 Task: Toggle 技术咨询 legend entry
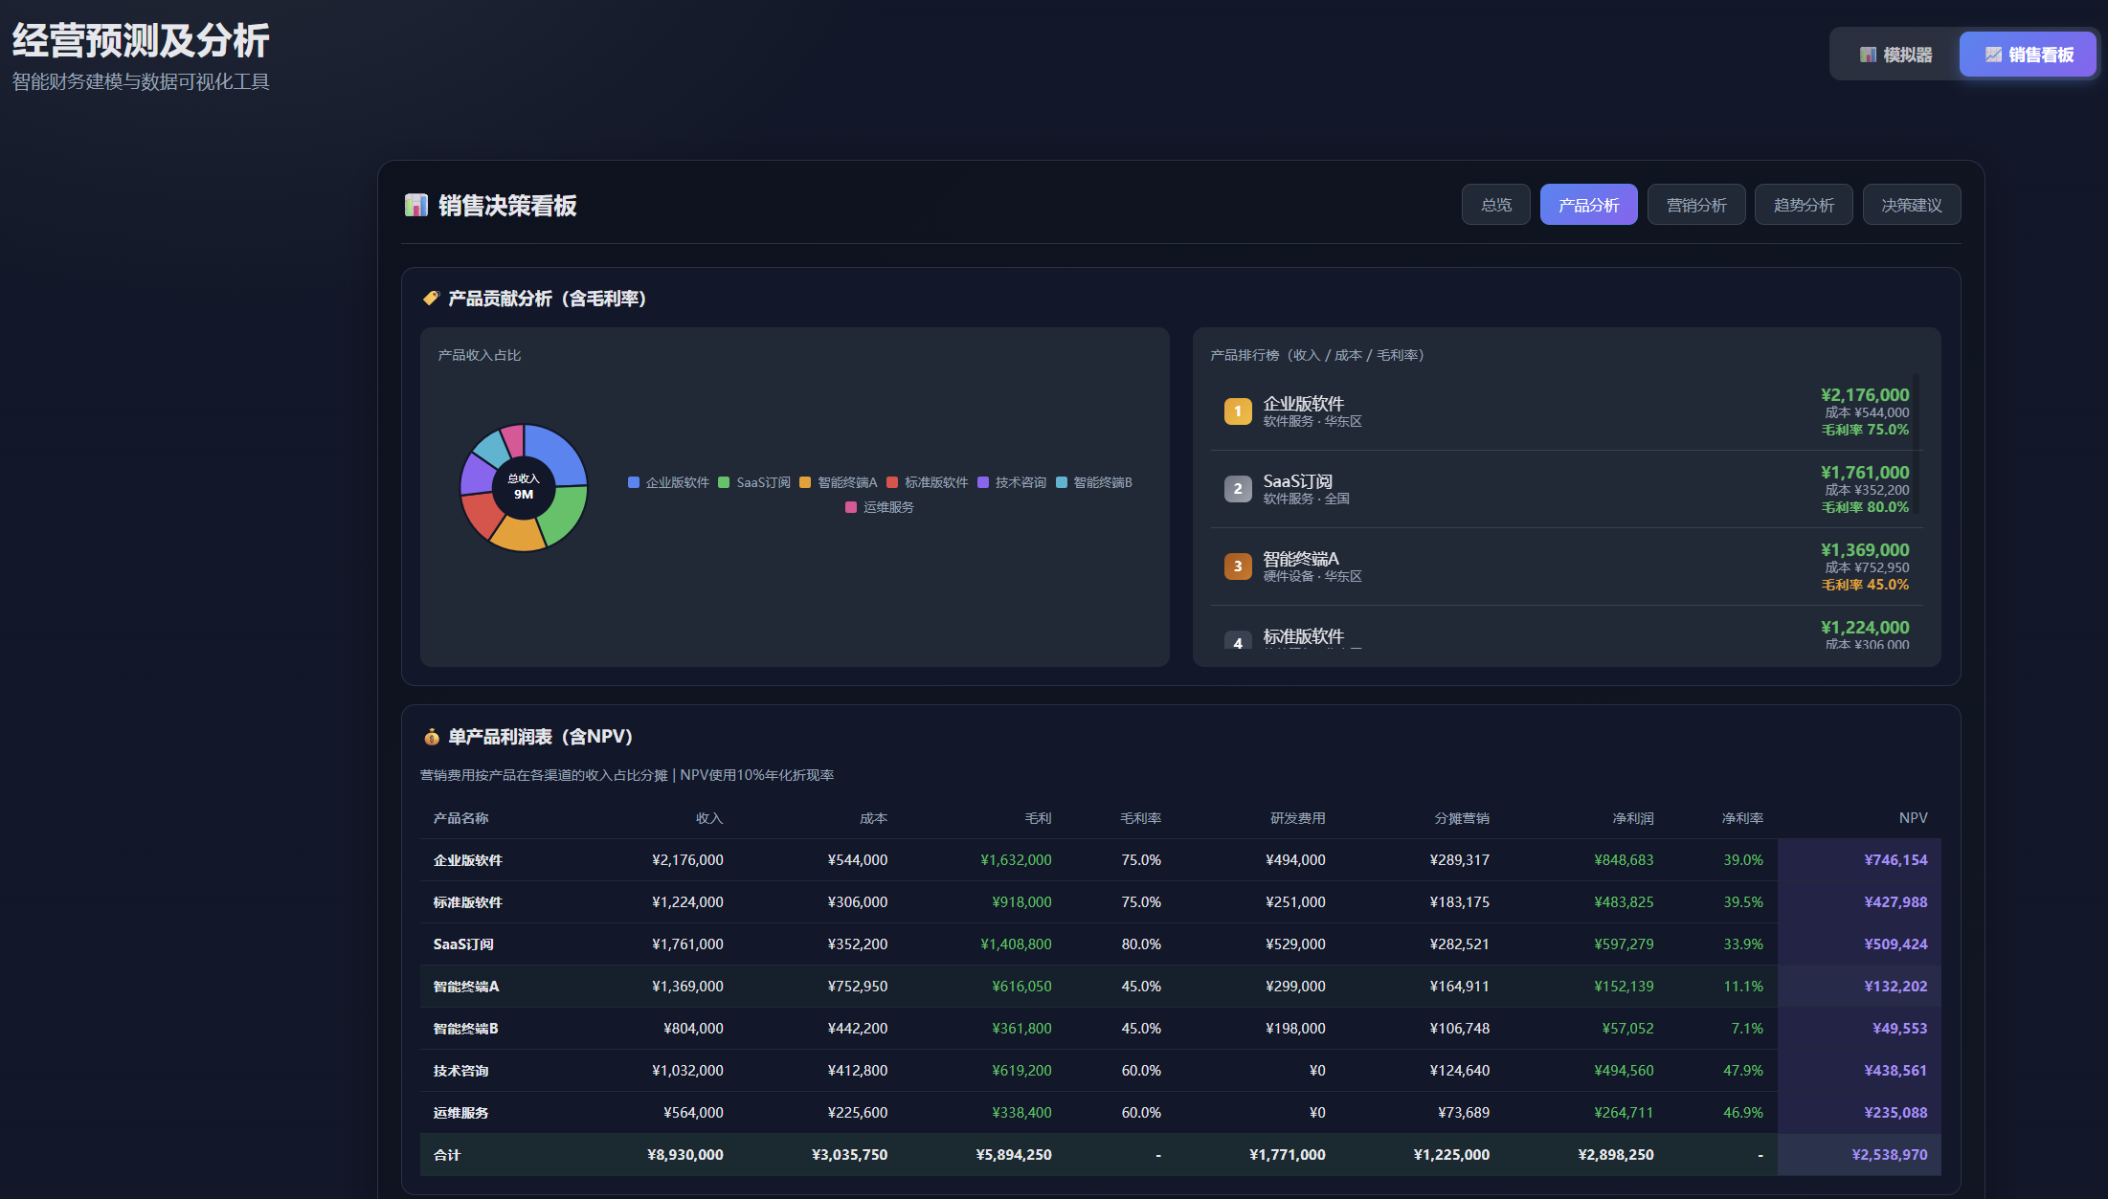tap(1020, 482)
